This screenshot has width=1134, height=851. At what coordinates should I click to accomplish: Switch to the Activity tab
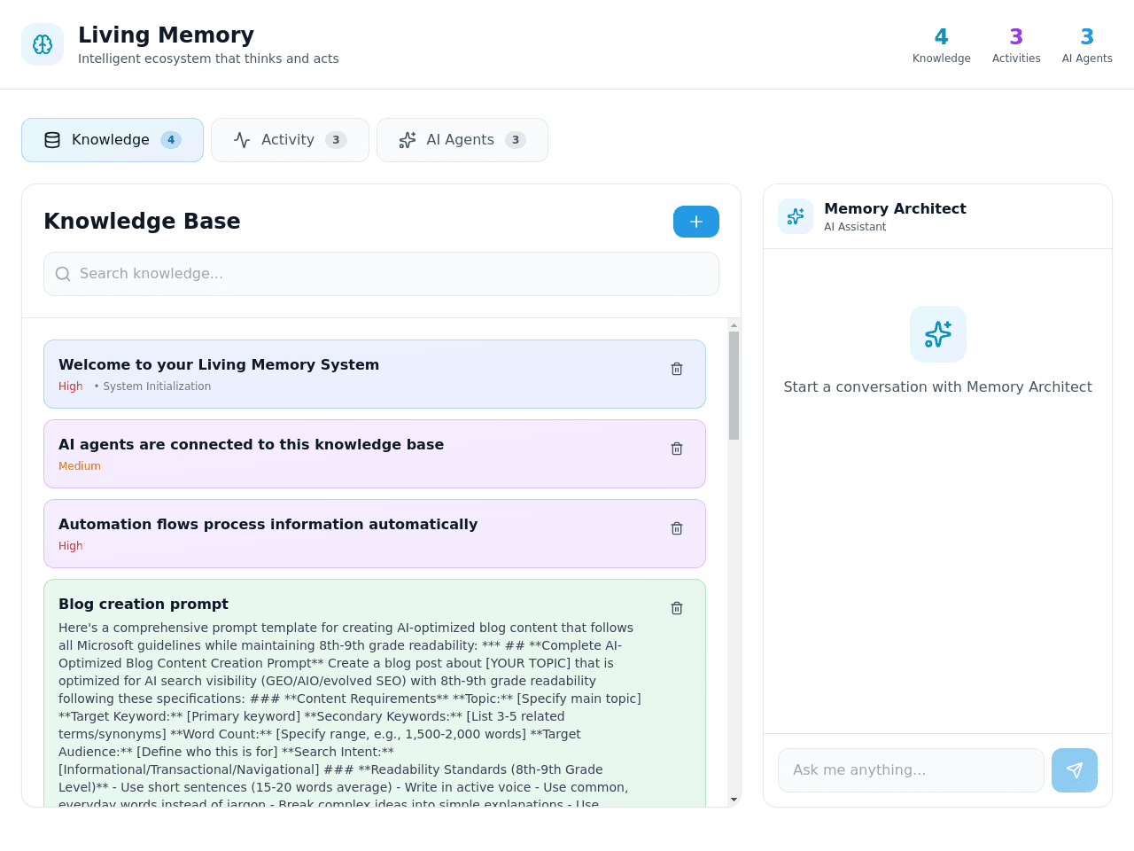290,140
